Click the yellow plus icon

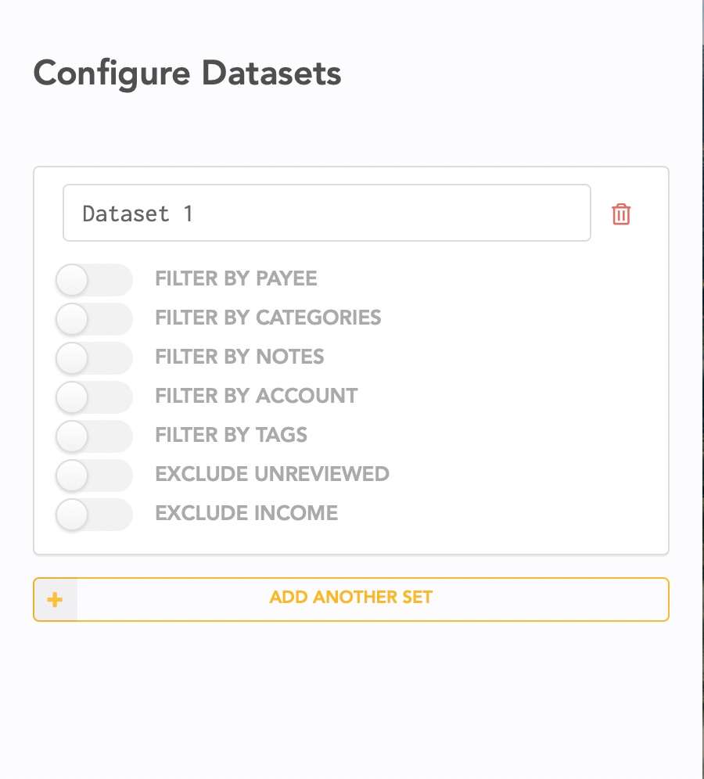click(x=55, y=599)
